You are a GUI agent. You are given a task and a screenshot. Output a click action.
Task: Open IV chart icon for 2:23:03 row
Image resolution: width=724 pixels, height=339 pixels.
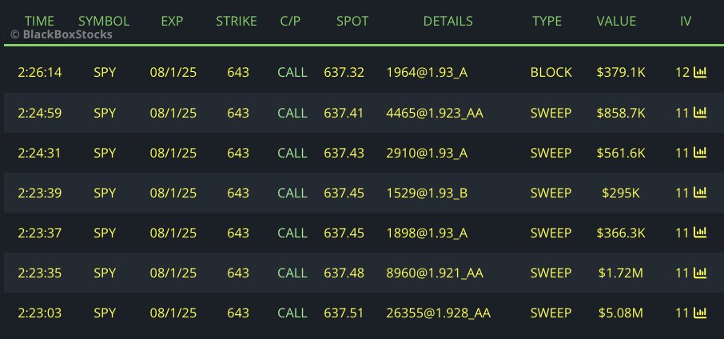click(700, 313)
